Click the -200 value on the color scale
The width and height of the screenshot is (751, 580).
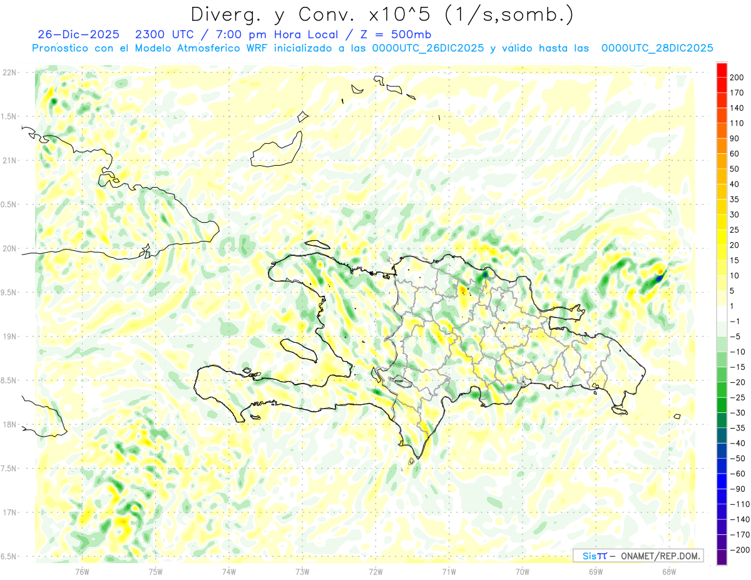pyautogui.click(x=738, y=550)
